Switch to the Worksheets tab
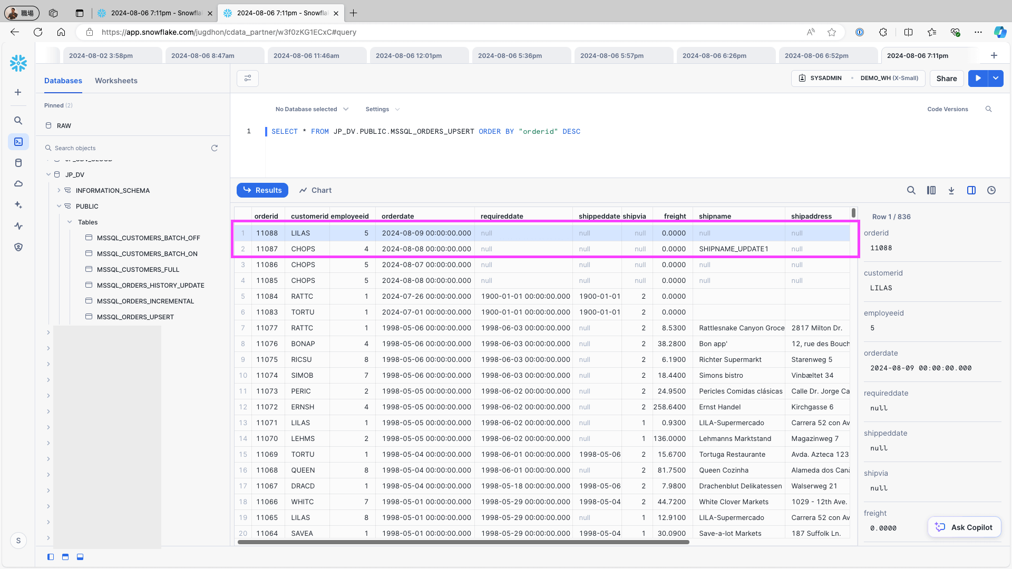The width and height of the screenshot is (1012, 569). (x=116, y=81)
